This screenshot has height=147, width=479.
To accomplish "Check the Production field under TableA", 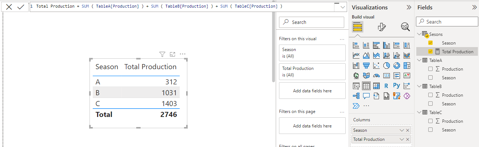I will pos(430,69).
